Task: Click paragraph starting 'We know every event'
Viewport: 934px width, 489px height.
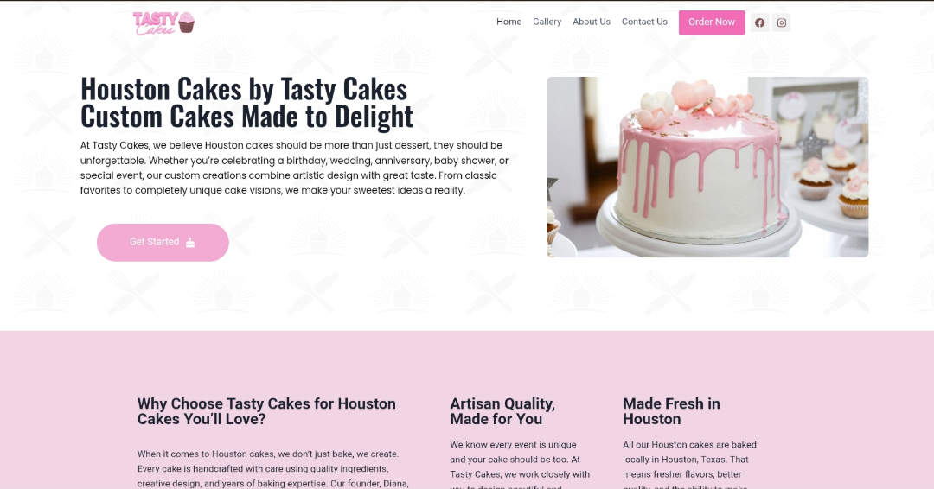Action: click(520, 464)
